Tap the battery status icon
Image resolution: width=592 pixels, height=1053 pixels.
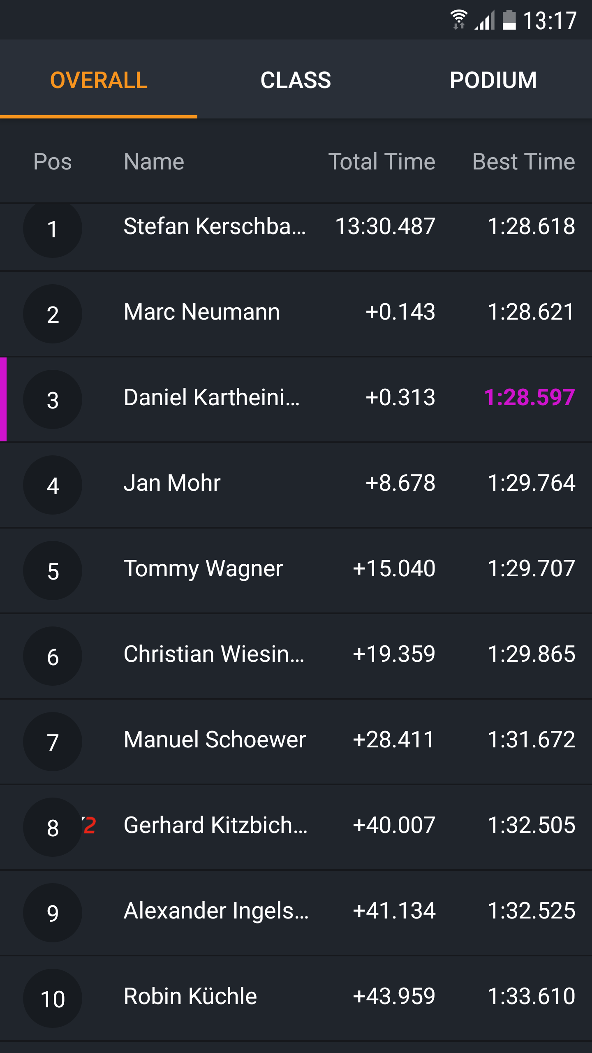click(509, 20)
